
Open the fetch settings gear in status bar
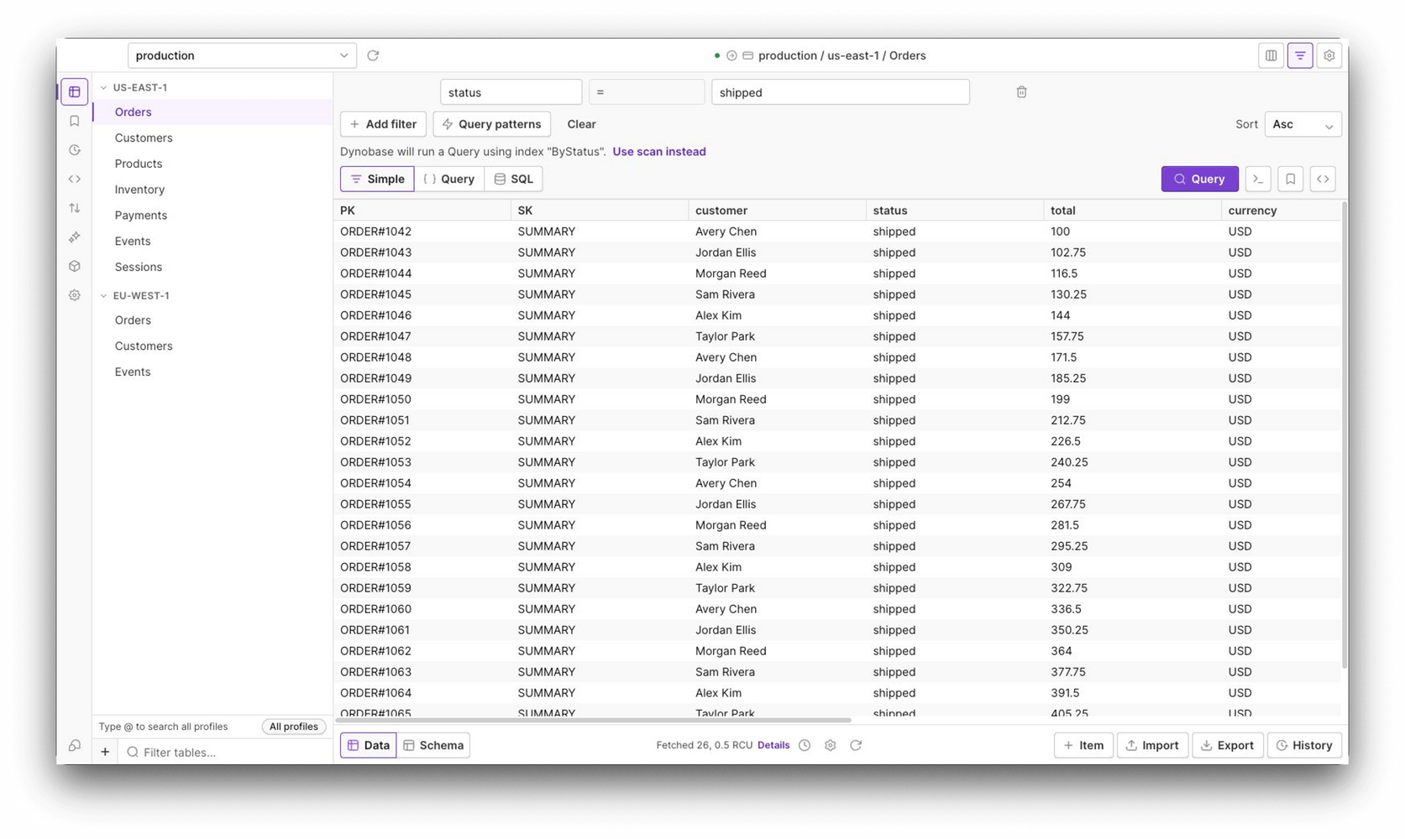tap(830, 745)
